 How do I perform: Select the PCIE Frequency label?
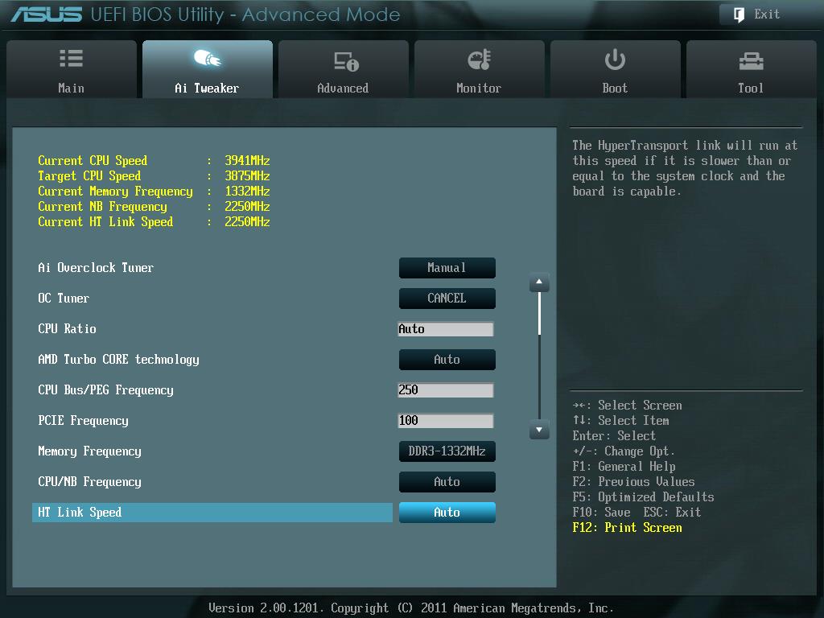tap(83, 420)
